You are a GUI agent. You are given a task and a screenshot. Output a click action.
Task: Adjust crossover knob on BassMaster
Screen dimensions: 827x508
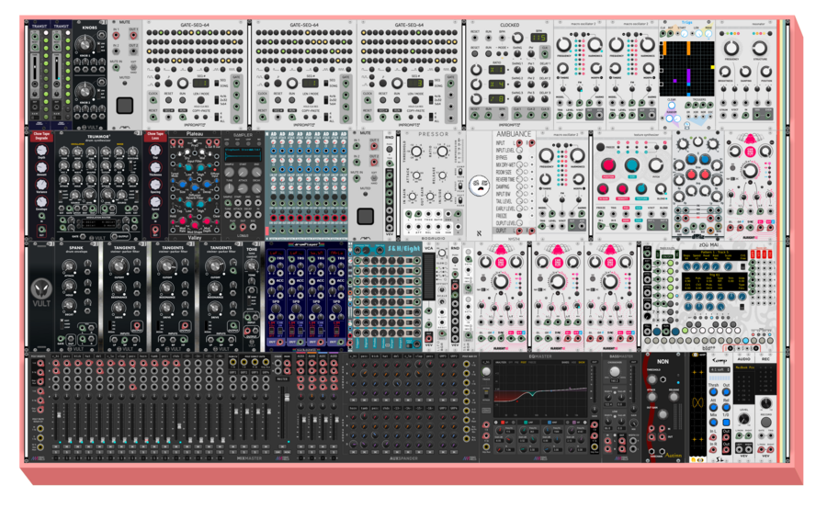(x=615, y=371)
